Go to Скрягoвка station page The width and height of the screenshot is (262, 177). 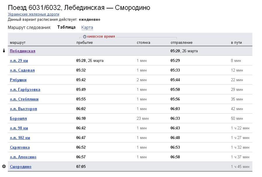(20, 147)
